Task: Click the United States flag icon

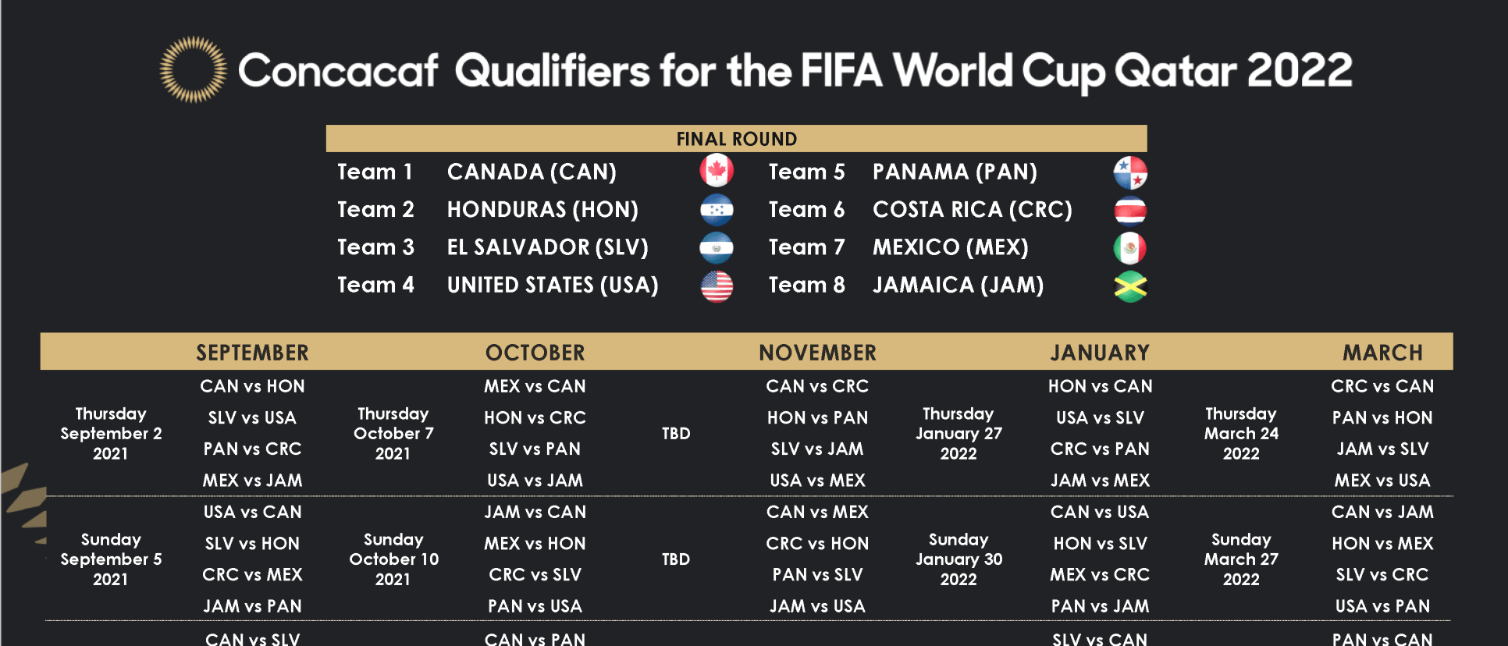Action: tap(716, 286)
